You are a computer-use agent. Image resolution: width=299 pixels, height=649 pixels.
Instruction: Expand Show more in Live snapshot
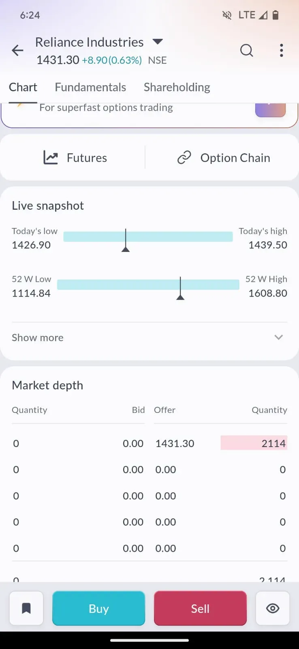[38, 337]
